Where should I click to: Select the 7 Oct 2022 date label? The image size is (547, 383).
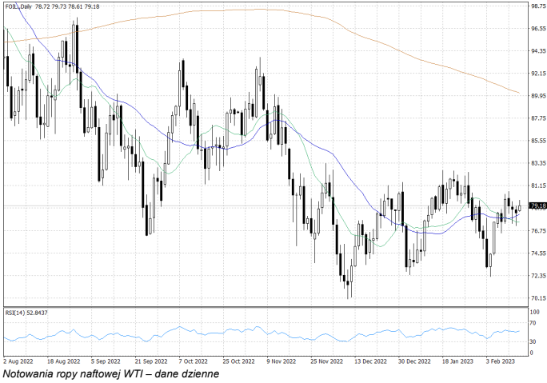coord(193,361)
